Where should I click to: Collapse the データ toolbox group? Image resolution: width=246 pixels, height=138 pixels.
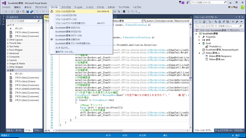(x=8, y=25)
